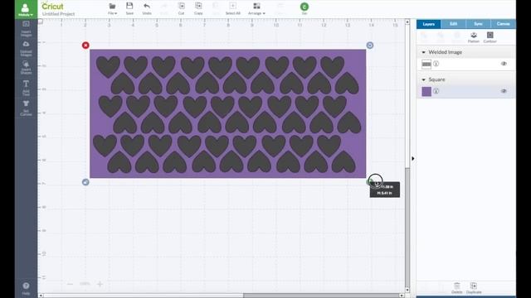Image resolution: width=531 pixels, height=298 pixels.
Task: Click the green Go button
Action: (x=304, y=8)
